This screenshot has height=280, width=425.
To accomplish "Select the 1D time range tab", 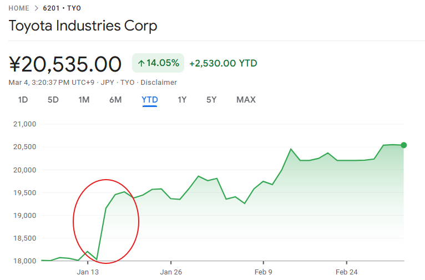I will click(x=23, y=100).
